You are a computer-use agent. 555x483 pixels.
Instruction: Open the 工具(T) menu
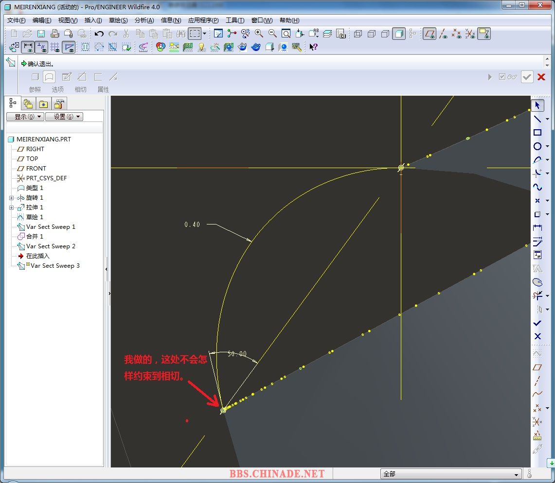click(x=235, y=20)
